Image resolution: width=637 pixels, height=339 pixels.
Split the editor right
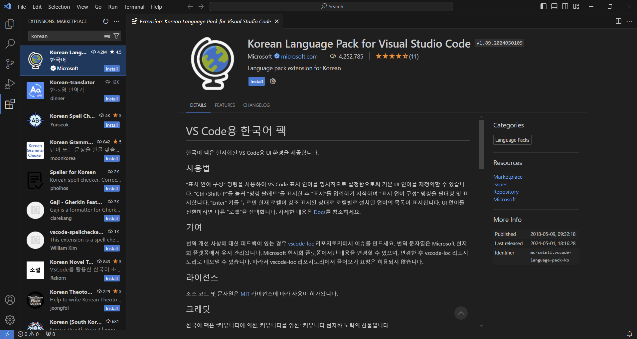point(618,21)
